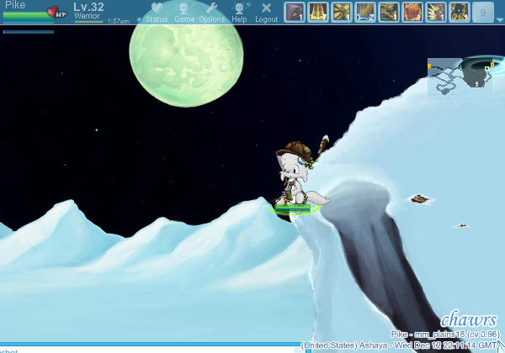The width and height of the screenshot is (505, 353).
Task: Activate the first skill slot icon
Action: point(295,12)
